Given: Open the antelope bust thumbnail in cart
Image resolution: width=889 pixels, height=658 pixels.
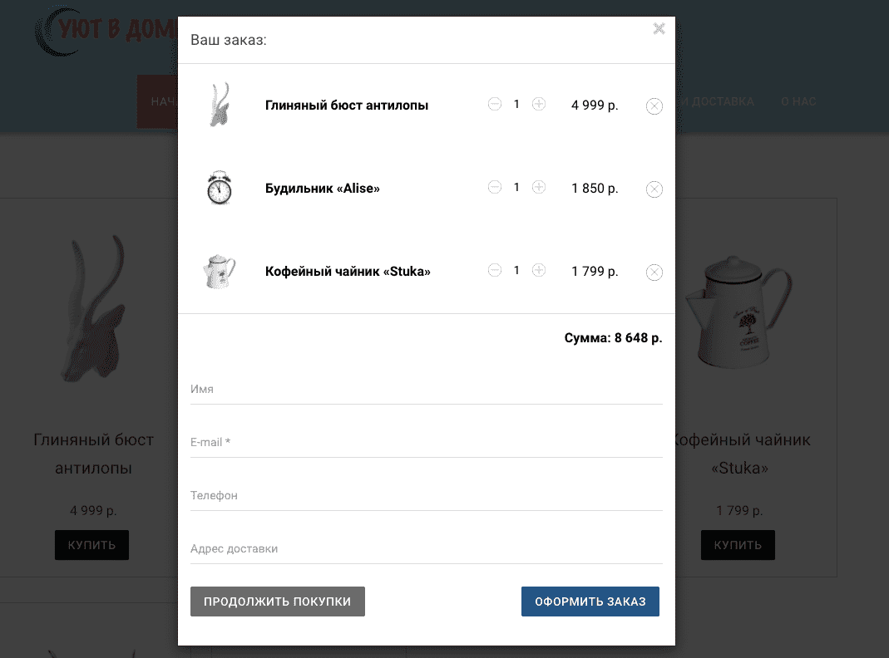Looking at the screenshot, I should pos(220,105).
